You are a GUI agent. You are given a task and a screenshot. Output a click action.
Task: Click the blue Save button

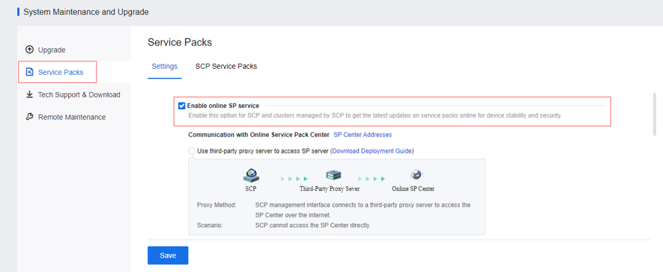click(168, 256)
